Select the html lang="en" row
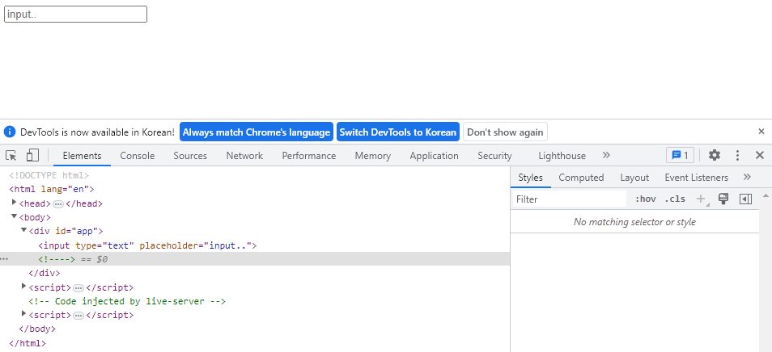 tap(255, 189)
